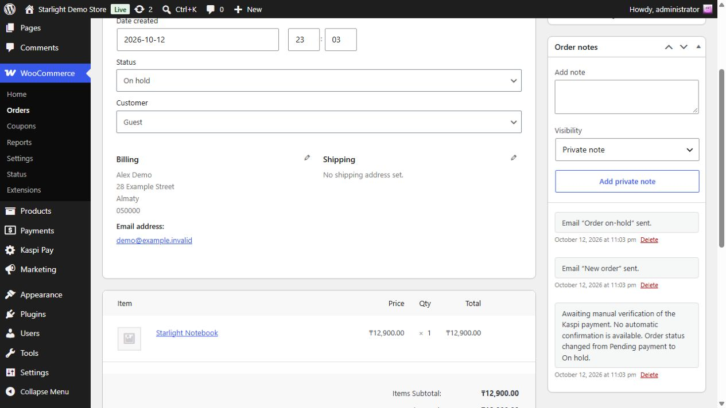
Task: Click the Date created field
Action: 197,40
